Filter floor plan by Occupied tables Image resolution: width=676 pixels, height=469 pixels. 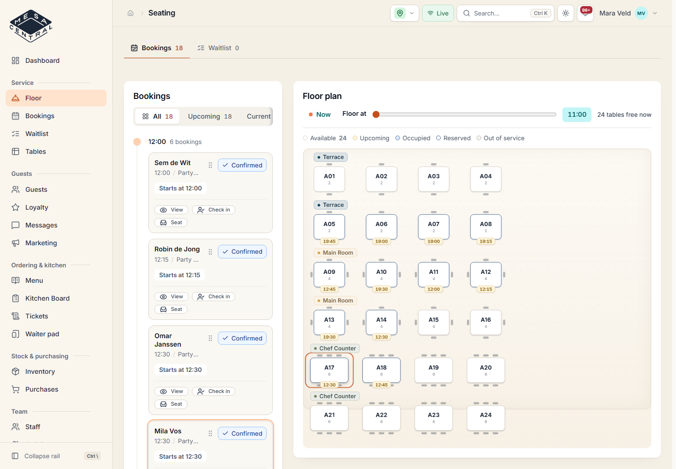click(x=413, y=138)
